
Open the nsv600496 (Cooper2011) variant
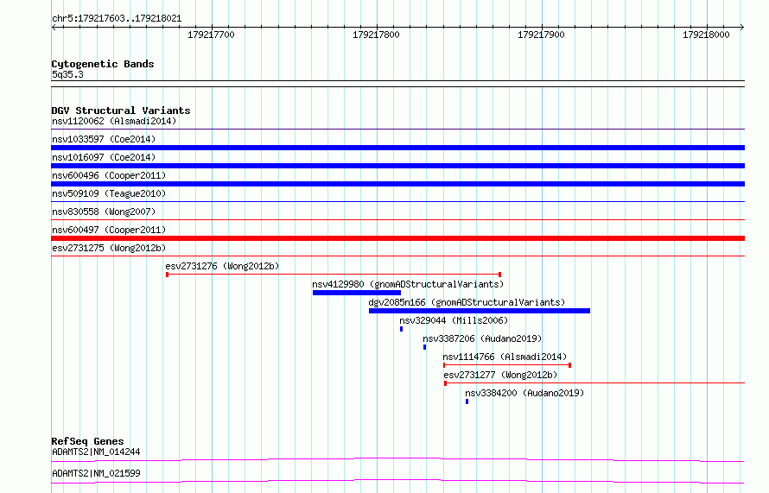[109, 175]
